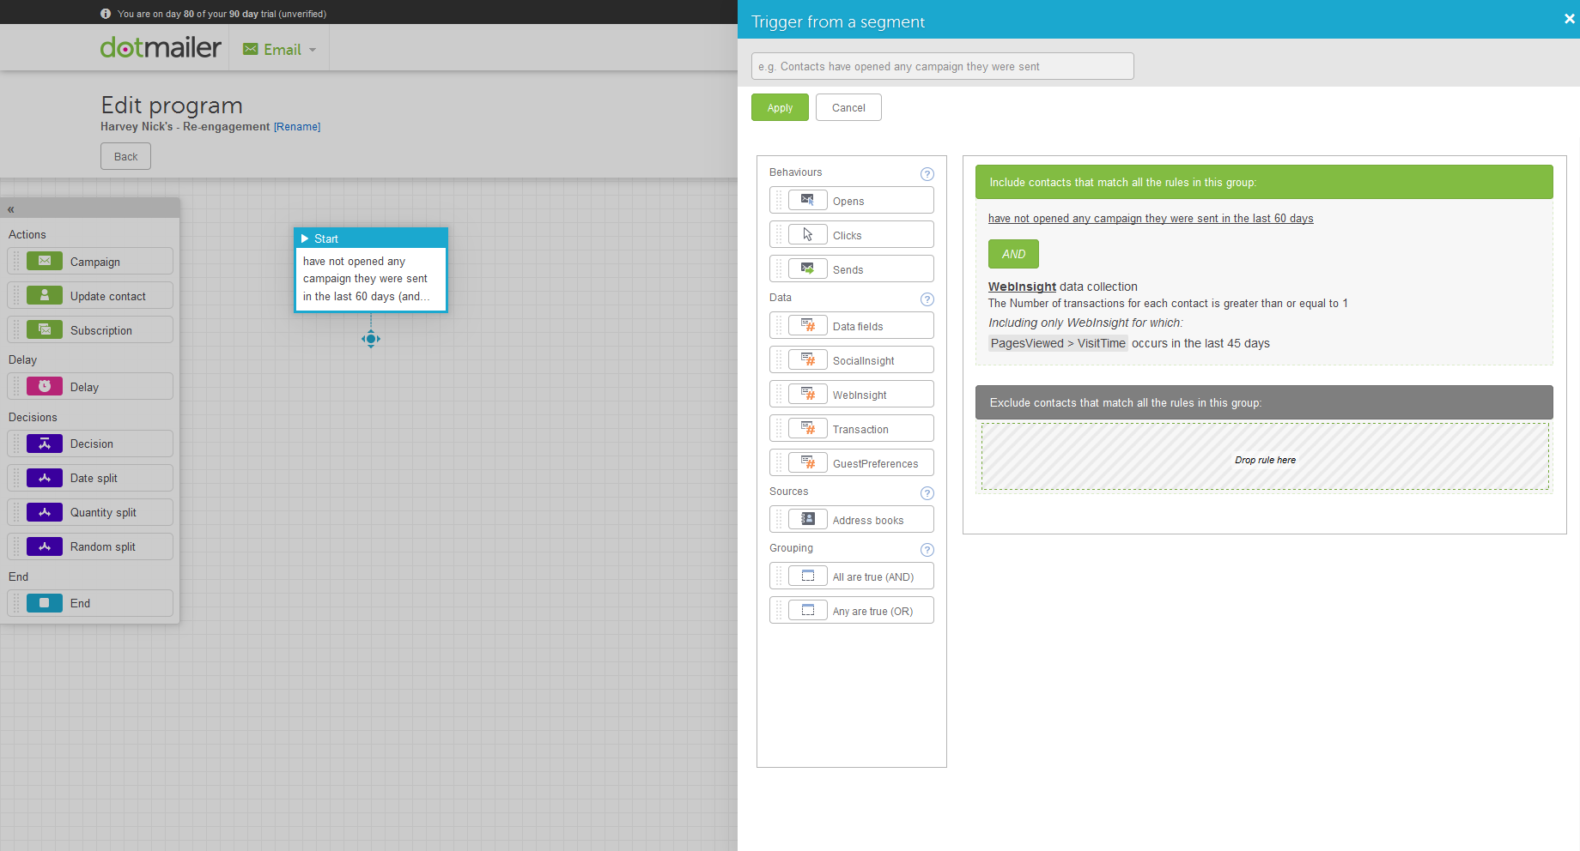Open the Email dropdown menu
Image resolution: width=1580 pixels, height=851 pixels.
pyautogui.click(x=280, y=50)
